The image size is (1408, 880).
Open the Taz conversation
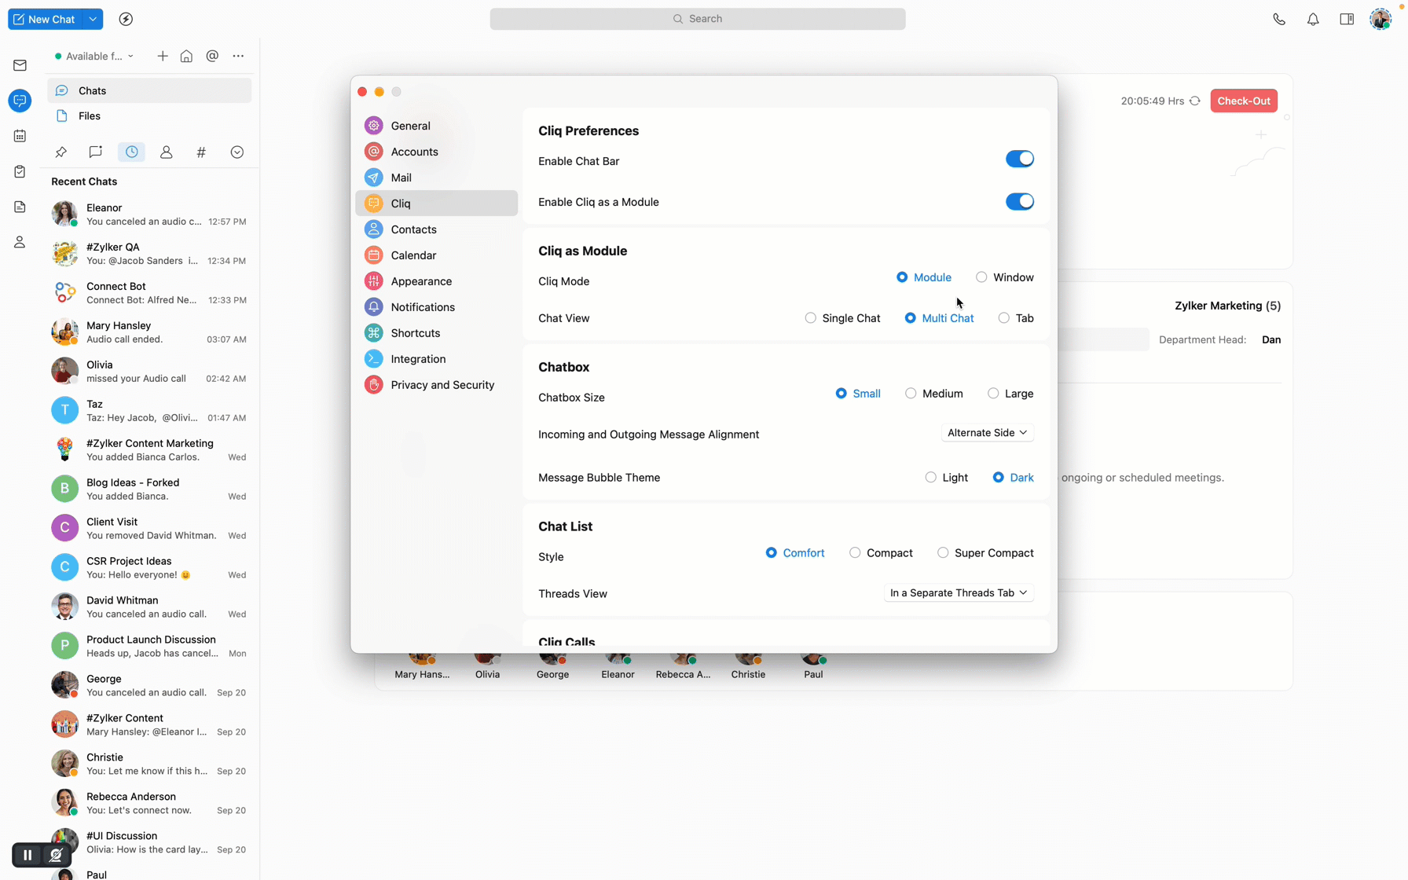click(149, 411)
